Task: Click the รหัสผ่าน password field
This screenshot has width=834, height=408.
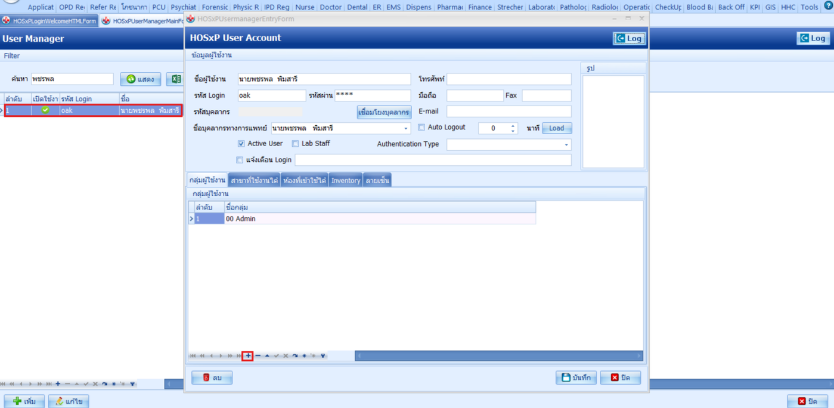Action: (x=372, y=95)
